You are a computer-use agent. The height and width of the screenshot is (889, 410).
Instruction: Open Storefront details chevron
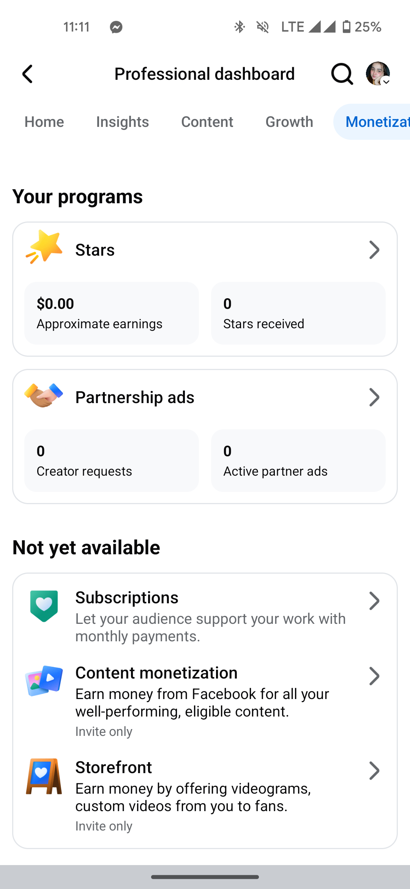374,771
